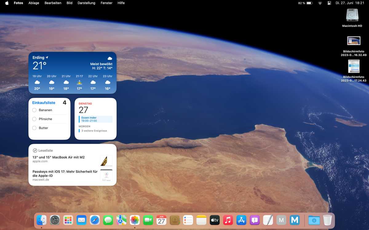The width and height of the screenshot is (369, 230).
Task: Click the Einkaufsliste title in Reminders widget
Action: pos(44,103)
